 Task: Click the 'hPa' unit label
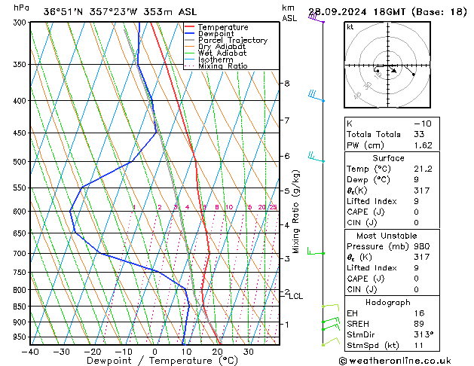(21, 8)
